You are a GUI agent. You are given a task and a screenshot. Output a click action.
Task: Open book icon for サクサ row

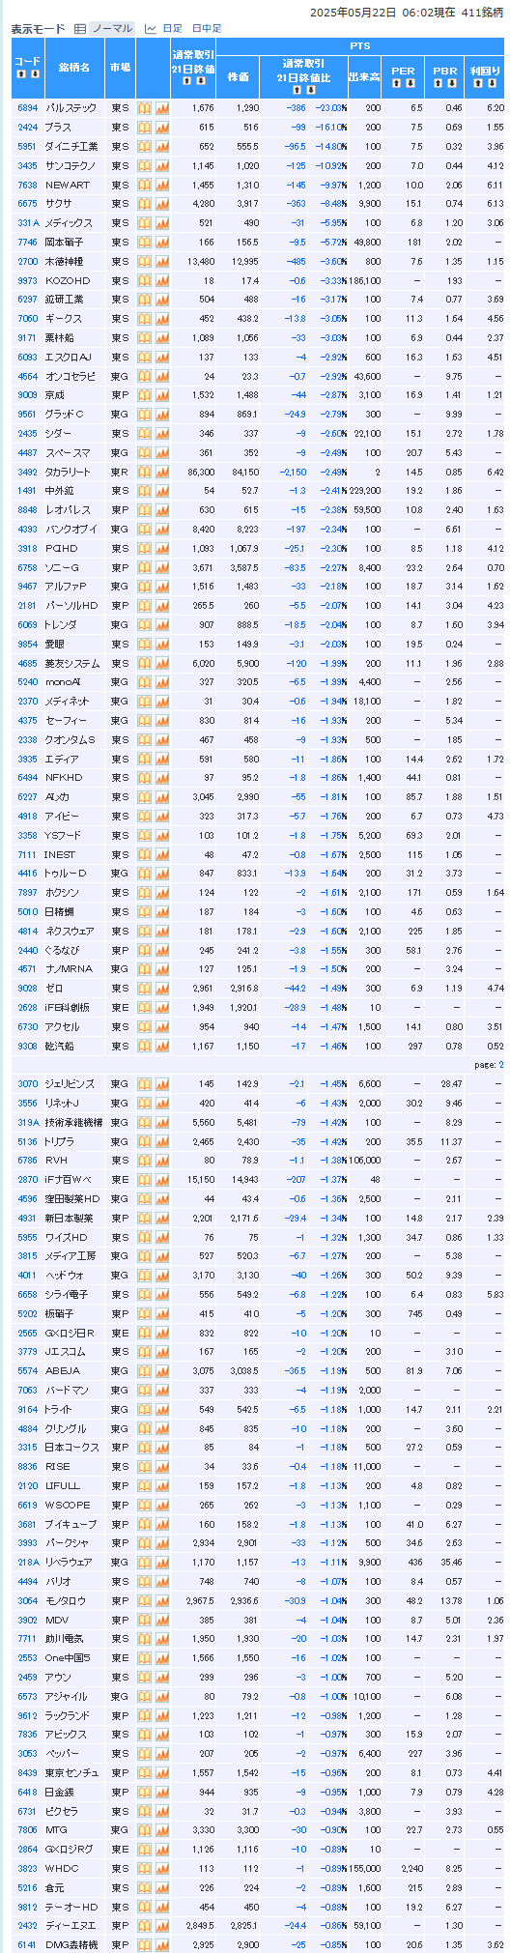[144, 204]
